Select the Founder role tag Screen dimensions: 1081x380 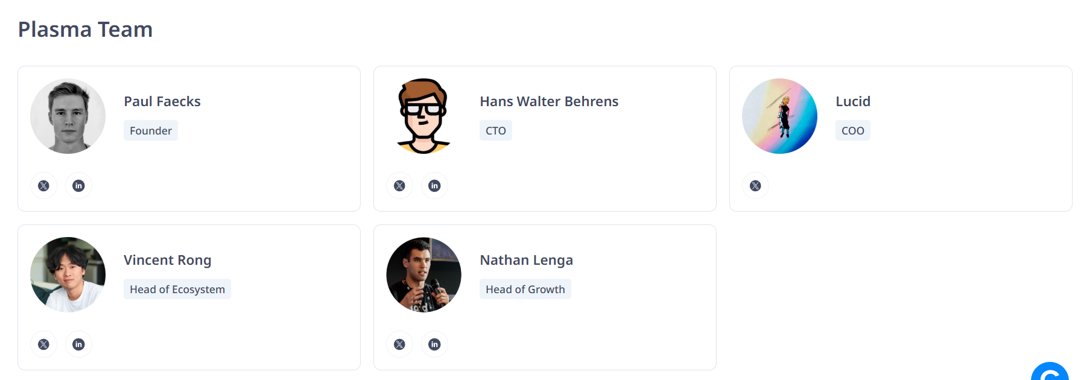[151, 130]
